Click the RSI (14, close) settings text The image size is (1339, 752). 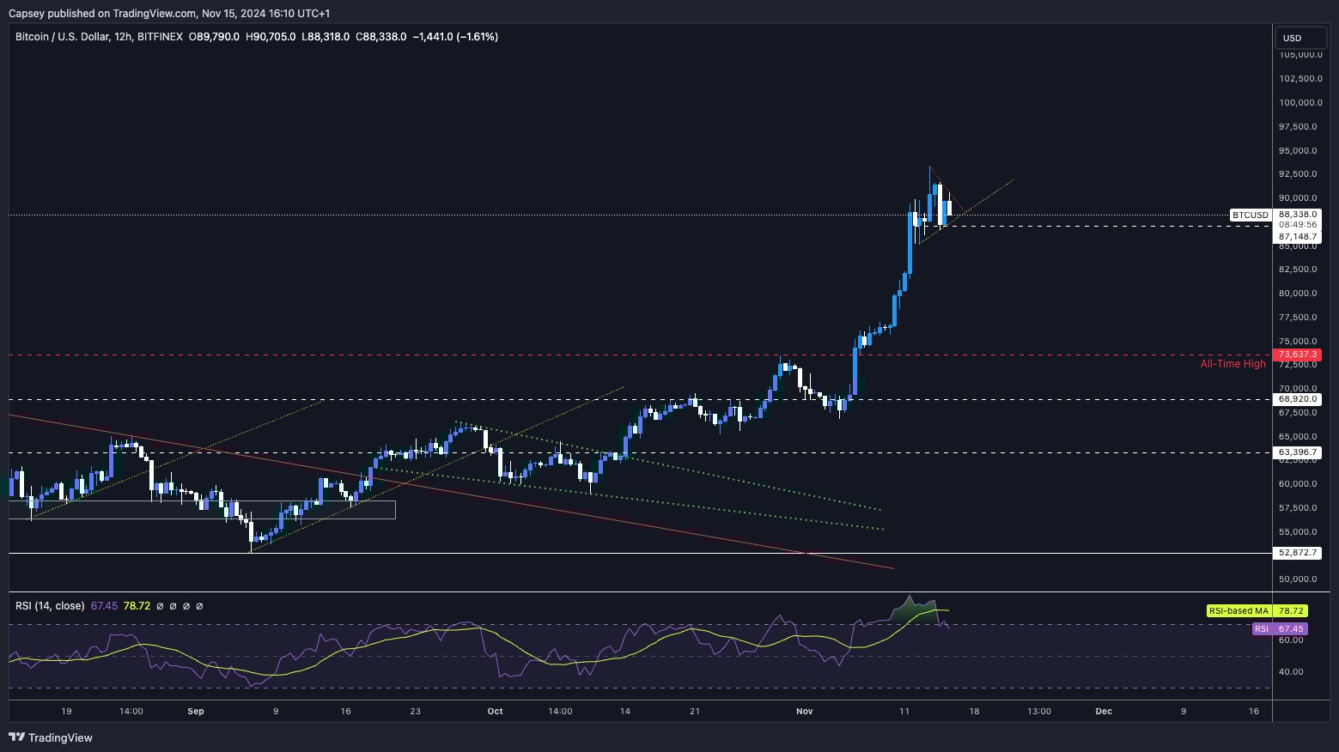click(x=48, y=606)
